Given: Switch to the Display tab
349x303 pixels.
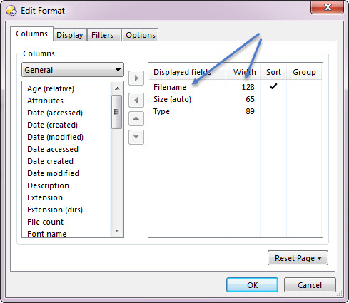Looking at the screenshot, I should [x=69, y=35].
